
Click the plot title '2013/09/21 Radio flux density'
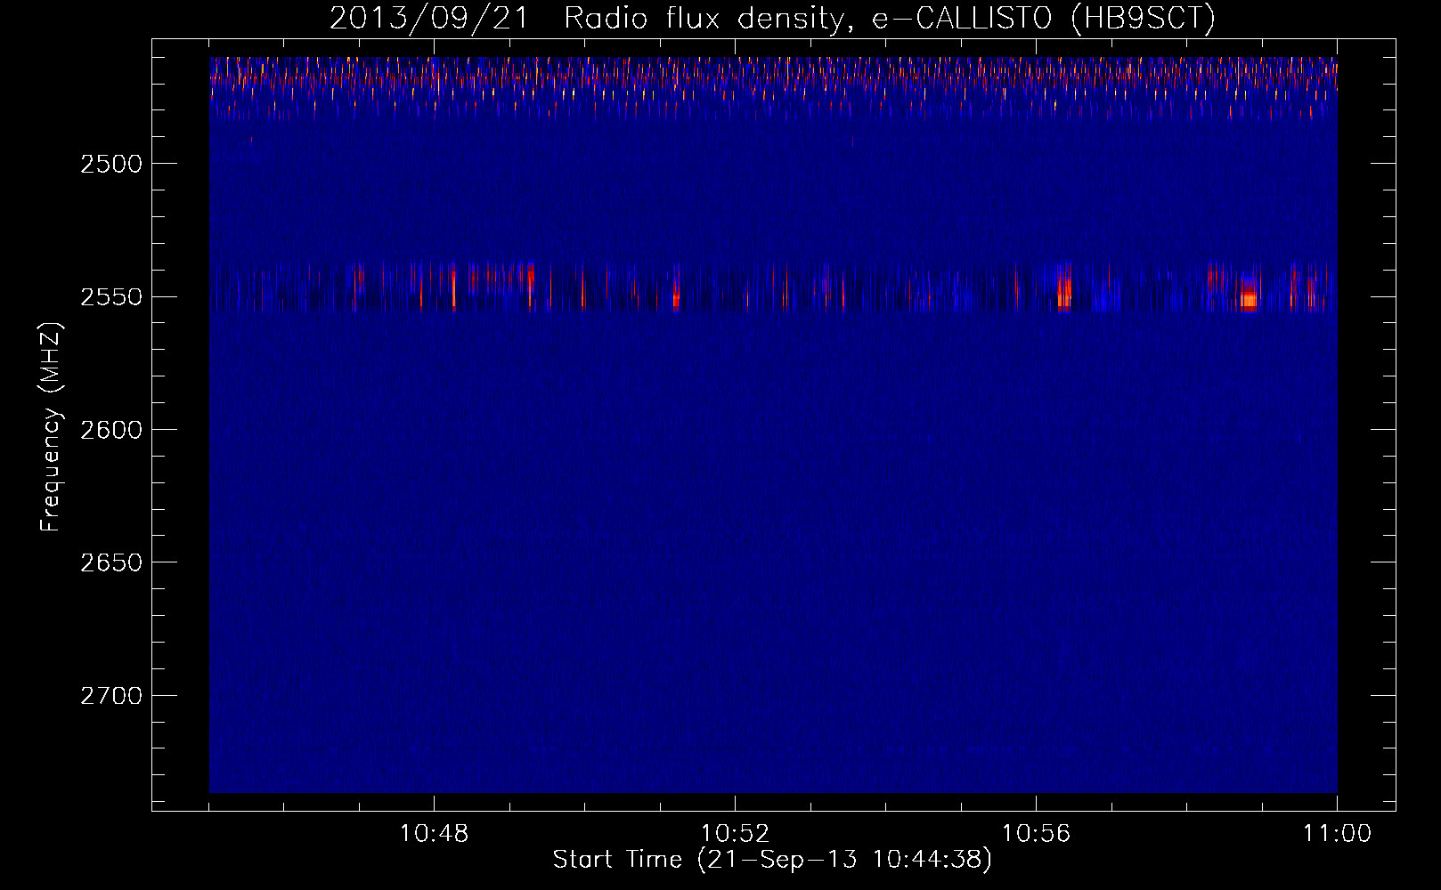point(587,18)
